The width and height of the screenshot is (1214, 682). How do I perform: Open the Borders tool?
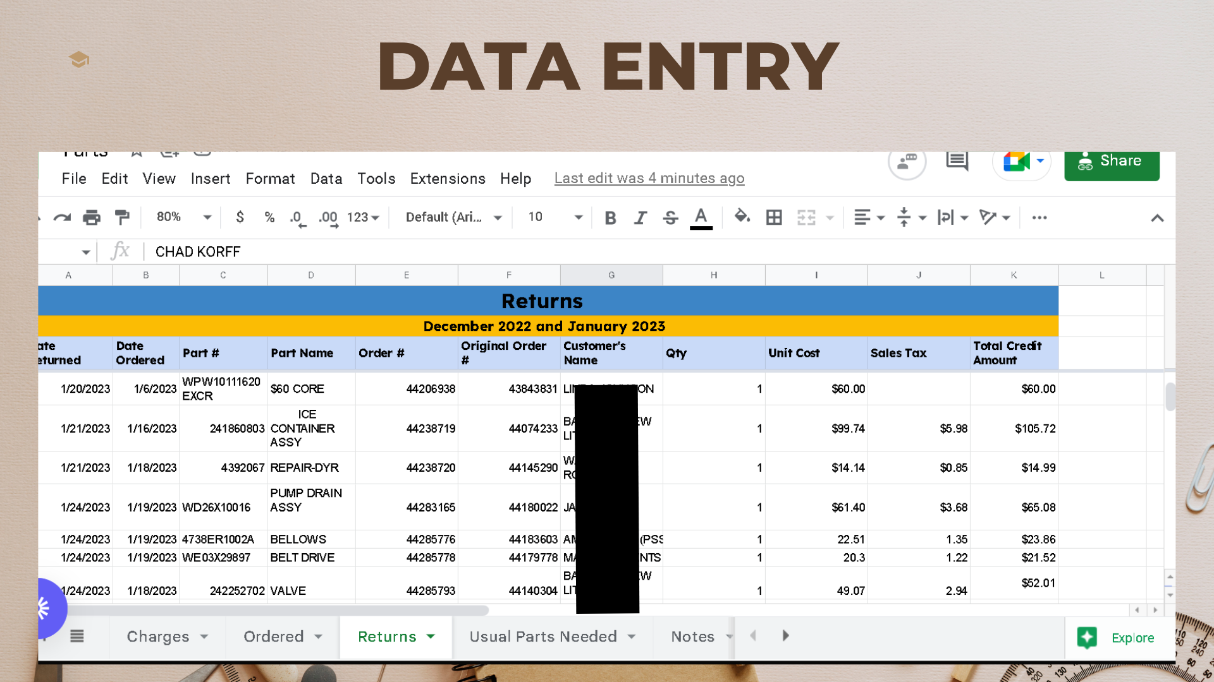click(x=774, y=217)
